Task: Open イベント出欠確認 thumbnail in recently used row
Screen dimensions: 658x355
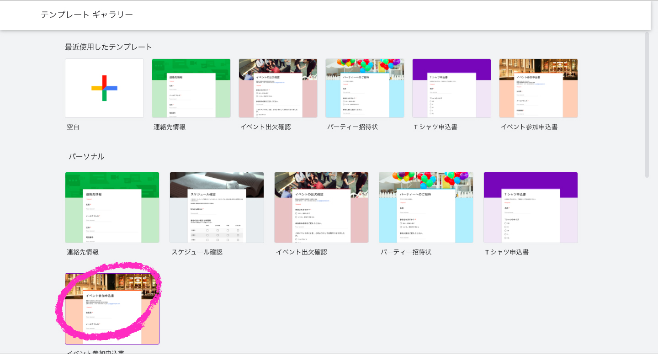Action: tap(278, 88)
